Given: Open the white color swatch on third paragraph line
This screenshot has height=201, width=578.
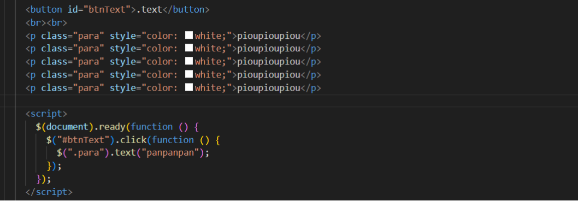Looking at the screenshot, I should pos(188,62).
